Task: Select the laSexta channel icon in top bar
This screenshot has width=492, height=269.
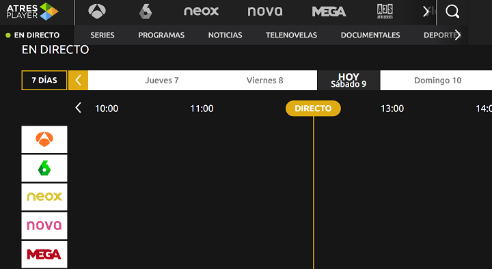Action: 146,12
